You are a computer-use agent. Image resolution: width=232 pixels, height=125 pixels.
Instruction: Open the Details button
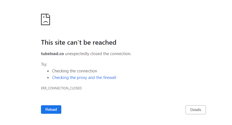(195, 110)
